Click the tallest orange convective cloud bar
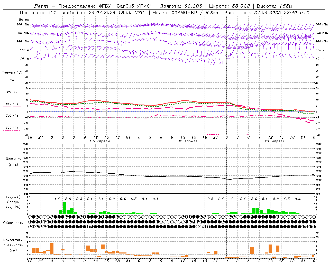The width and height of the screenshot is (329, 263). [x=52, y=248]
